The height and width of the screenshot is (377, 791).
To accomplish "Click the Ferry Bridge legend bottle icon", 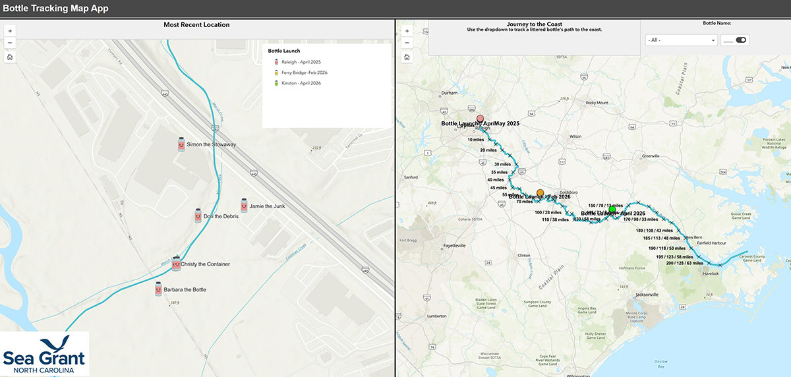I will tap(276, 72).
